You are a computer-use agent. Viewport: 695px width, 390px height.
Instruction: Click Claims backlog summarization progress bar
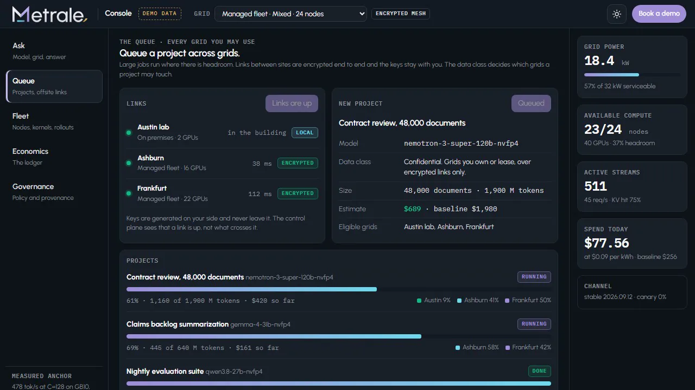click(x=339, y=336)
